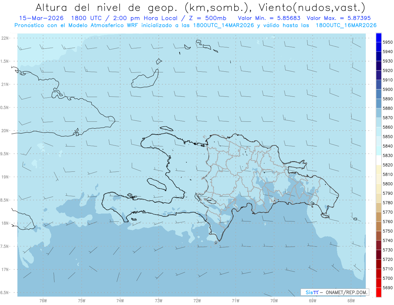394x305 pixels.
Task: Click the 'Valor Min. = 5.85683' value
Action: [x=269, y=18]
